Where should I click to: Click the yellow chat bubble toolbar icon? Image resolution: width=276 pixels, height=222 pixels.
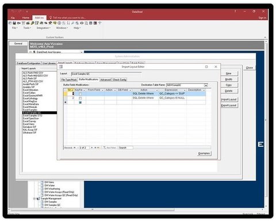coord(55,23)
